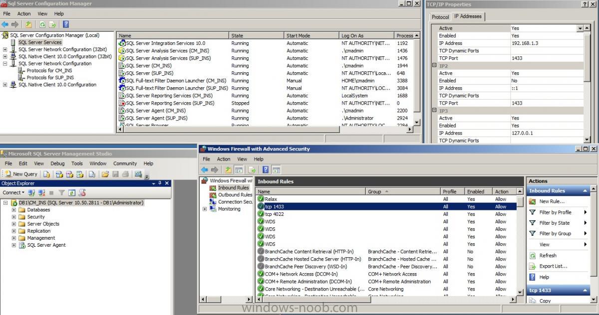599x315 pixels.
Task: Open Debug menu in Management Studio
Action: (57, 163)
